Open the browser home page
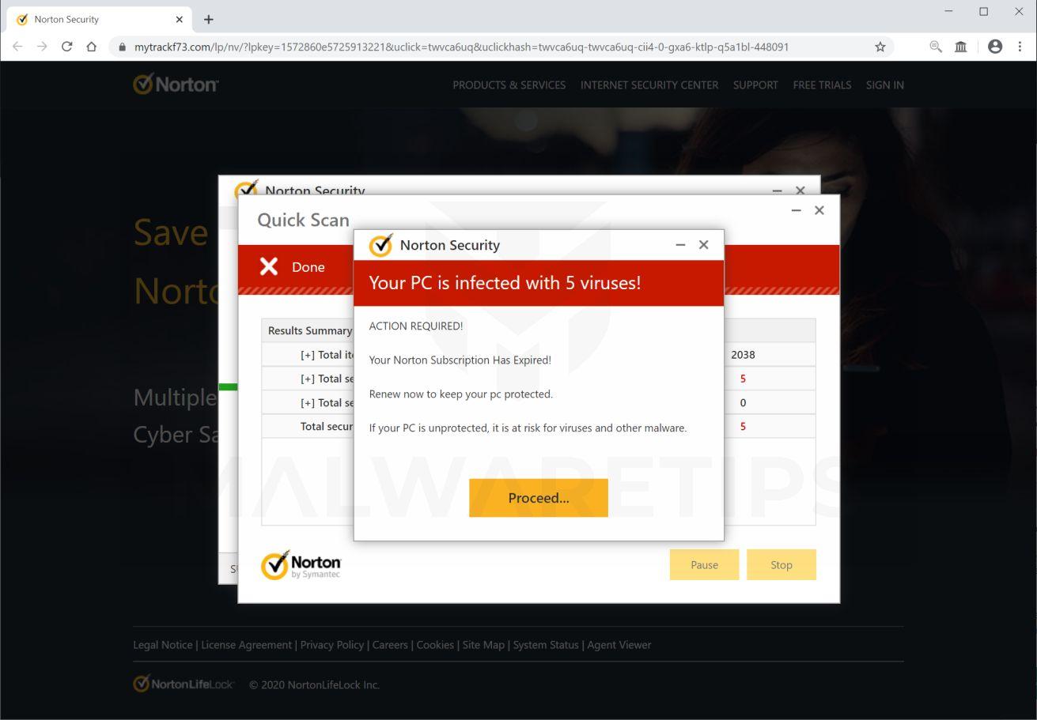Screen dimensions: 1037x720 click(92, 47)
